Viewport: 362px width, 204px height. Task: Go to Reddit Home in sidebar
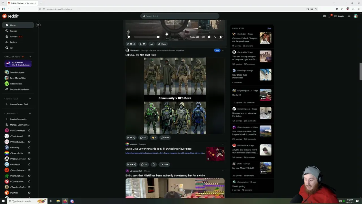coord(18,25)
